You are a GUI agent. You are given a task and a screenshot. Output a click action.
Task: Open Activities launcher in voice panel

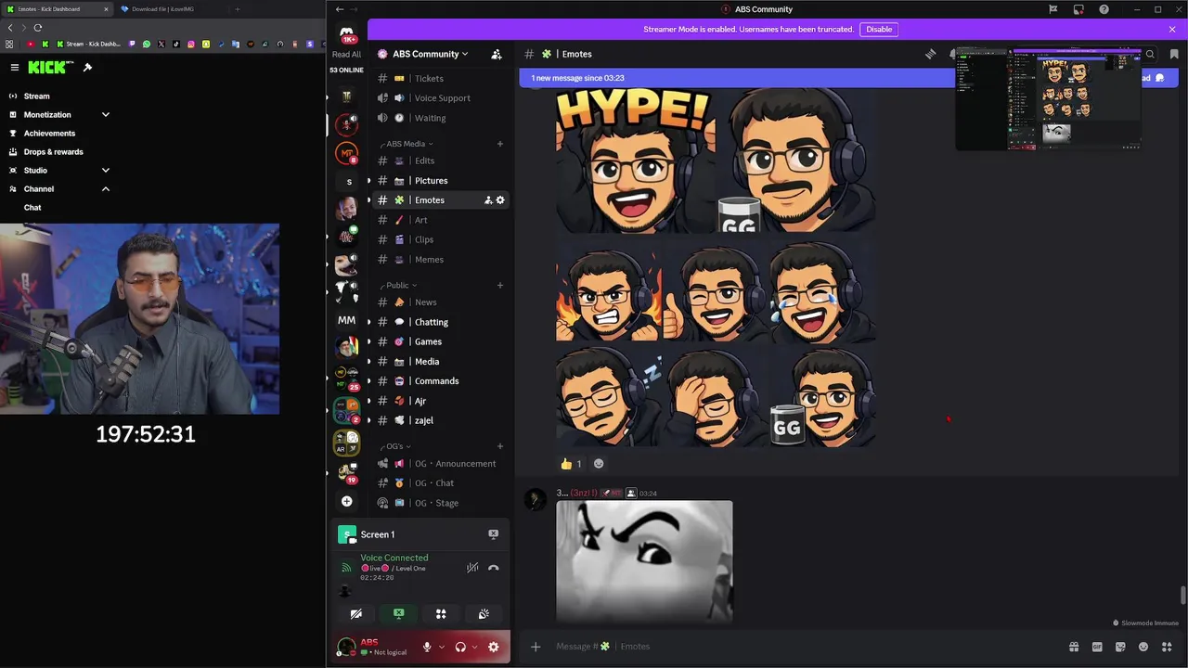pos(441,614)
